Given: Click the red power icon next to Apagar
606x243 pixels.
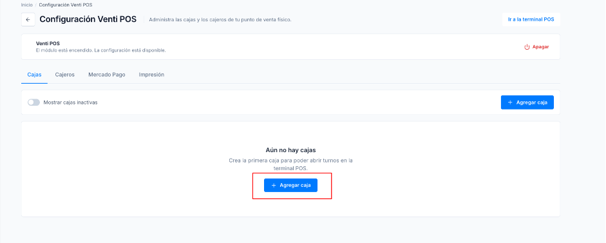Looking at the screenshot, I should 527,47.
